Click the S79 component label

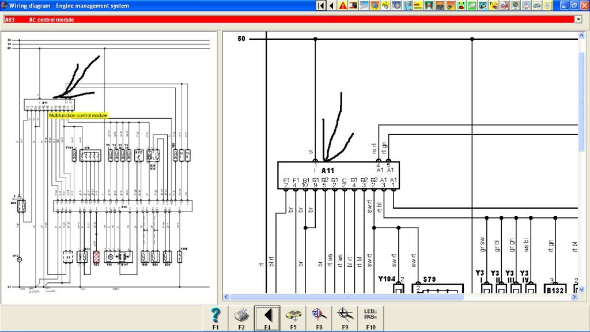click(x=429, y=280)
